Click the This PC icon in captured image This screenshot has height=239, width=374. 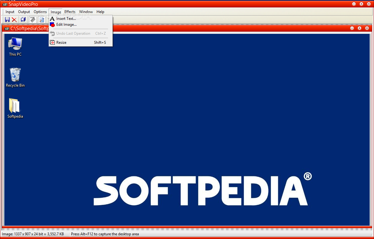coord(15,47)
